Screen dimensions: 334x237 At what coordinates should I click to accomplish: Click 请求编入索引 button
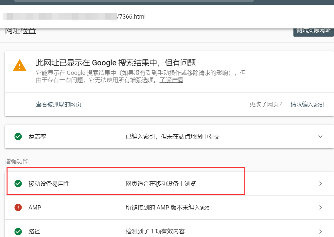[x=308, y=104]
